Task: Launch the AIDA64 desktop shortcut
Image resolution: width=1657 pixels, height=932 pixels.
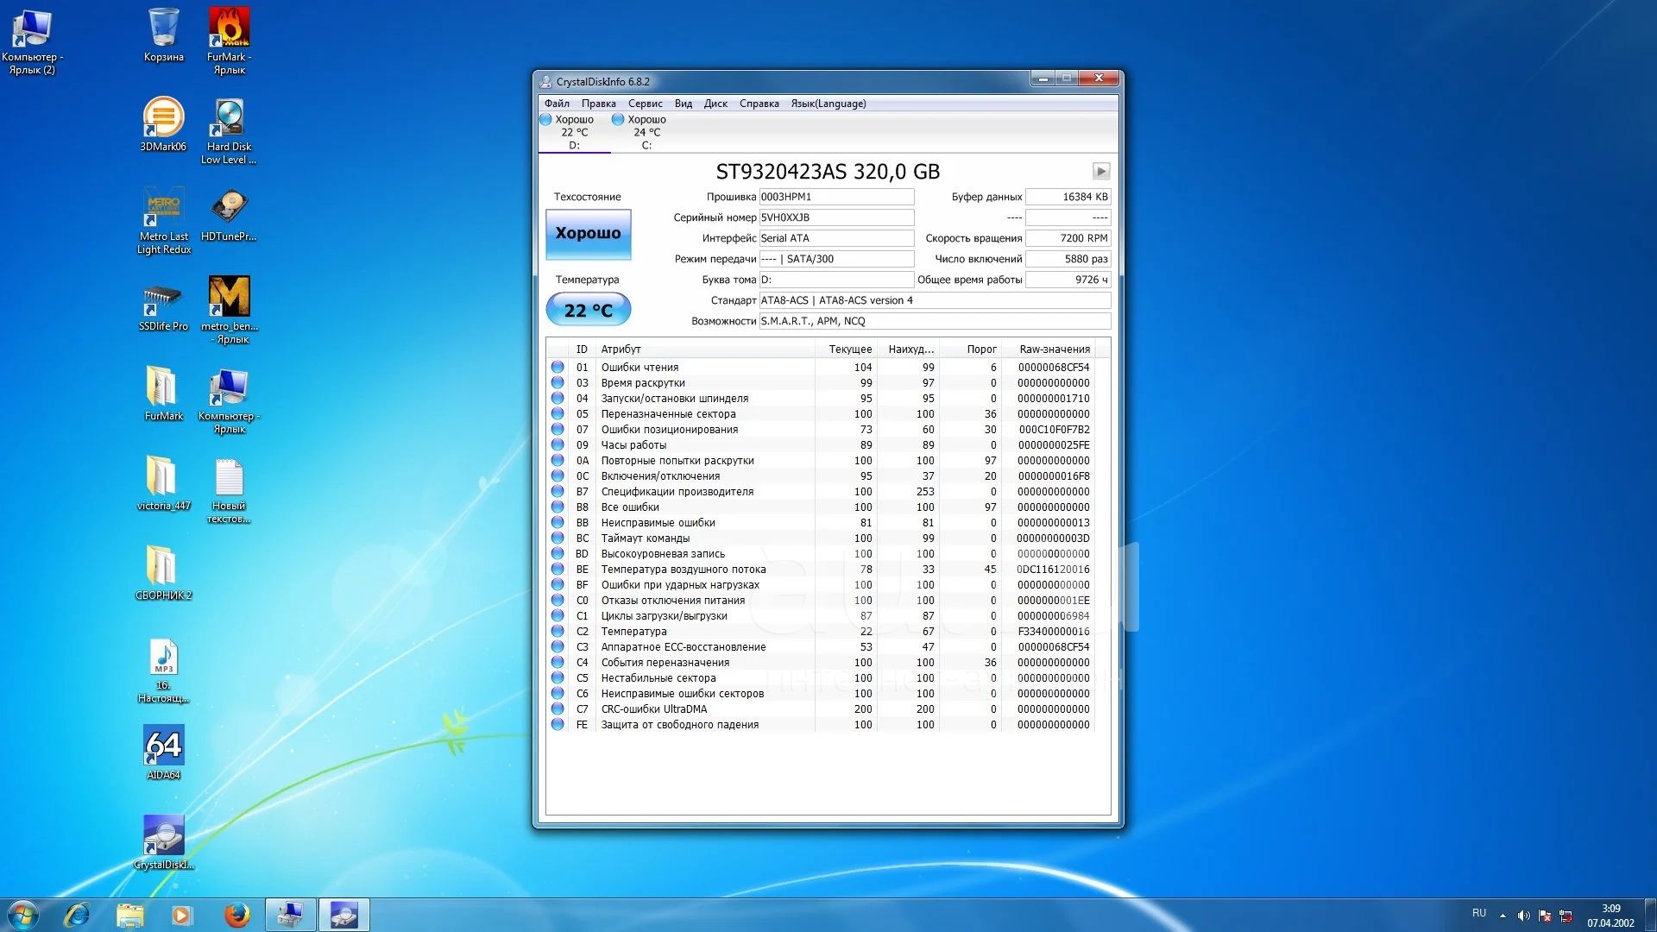Action: pos(163,752)
